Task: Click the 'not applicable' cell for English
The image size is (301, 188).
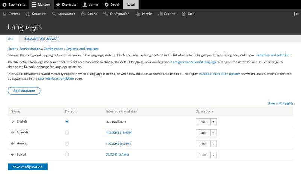Action: coord(116,121)
